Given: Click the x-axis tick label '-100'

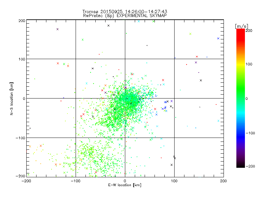Looking at the screenshot, I should [76, 181].
